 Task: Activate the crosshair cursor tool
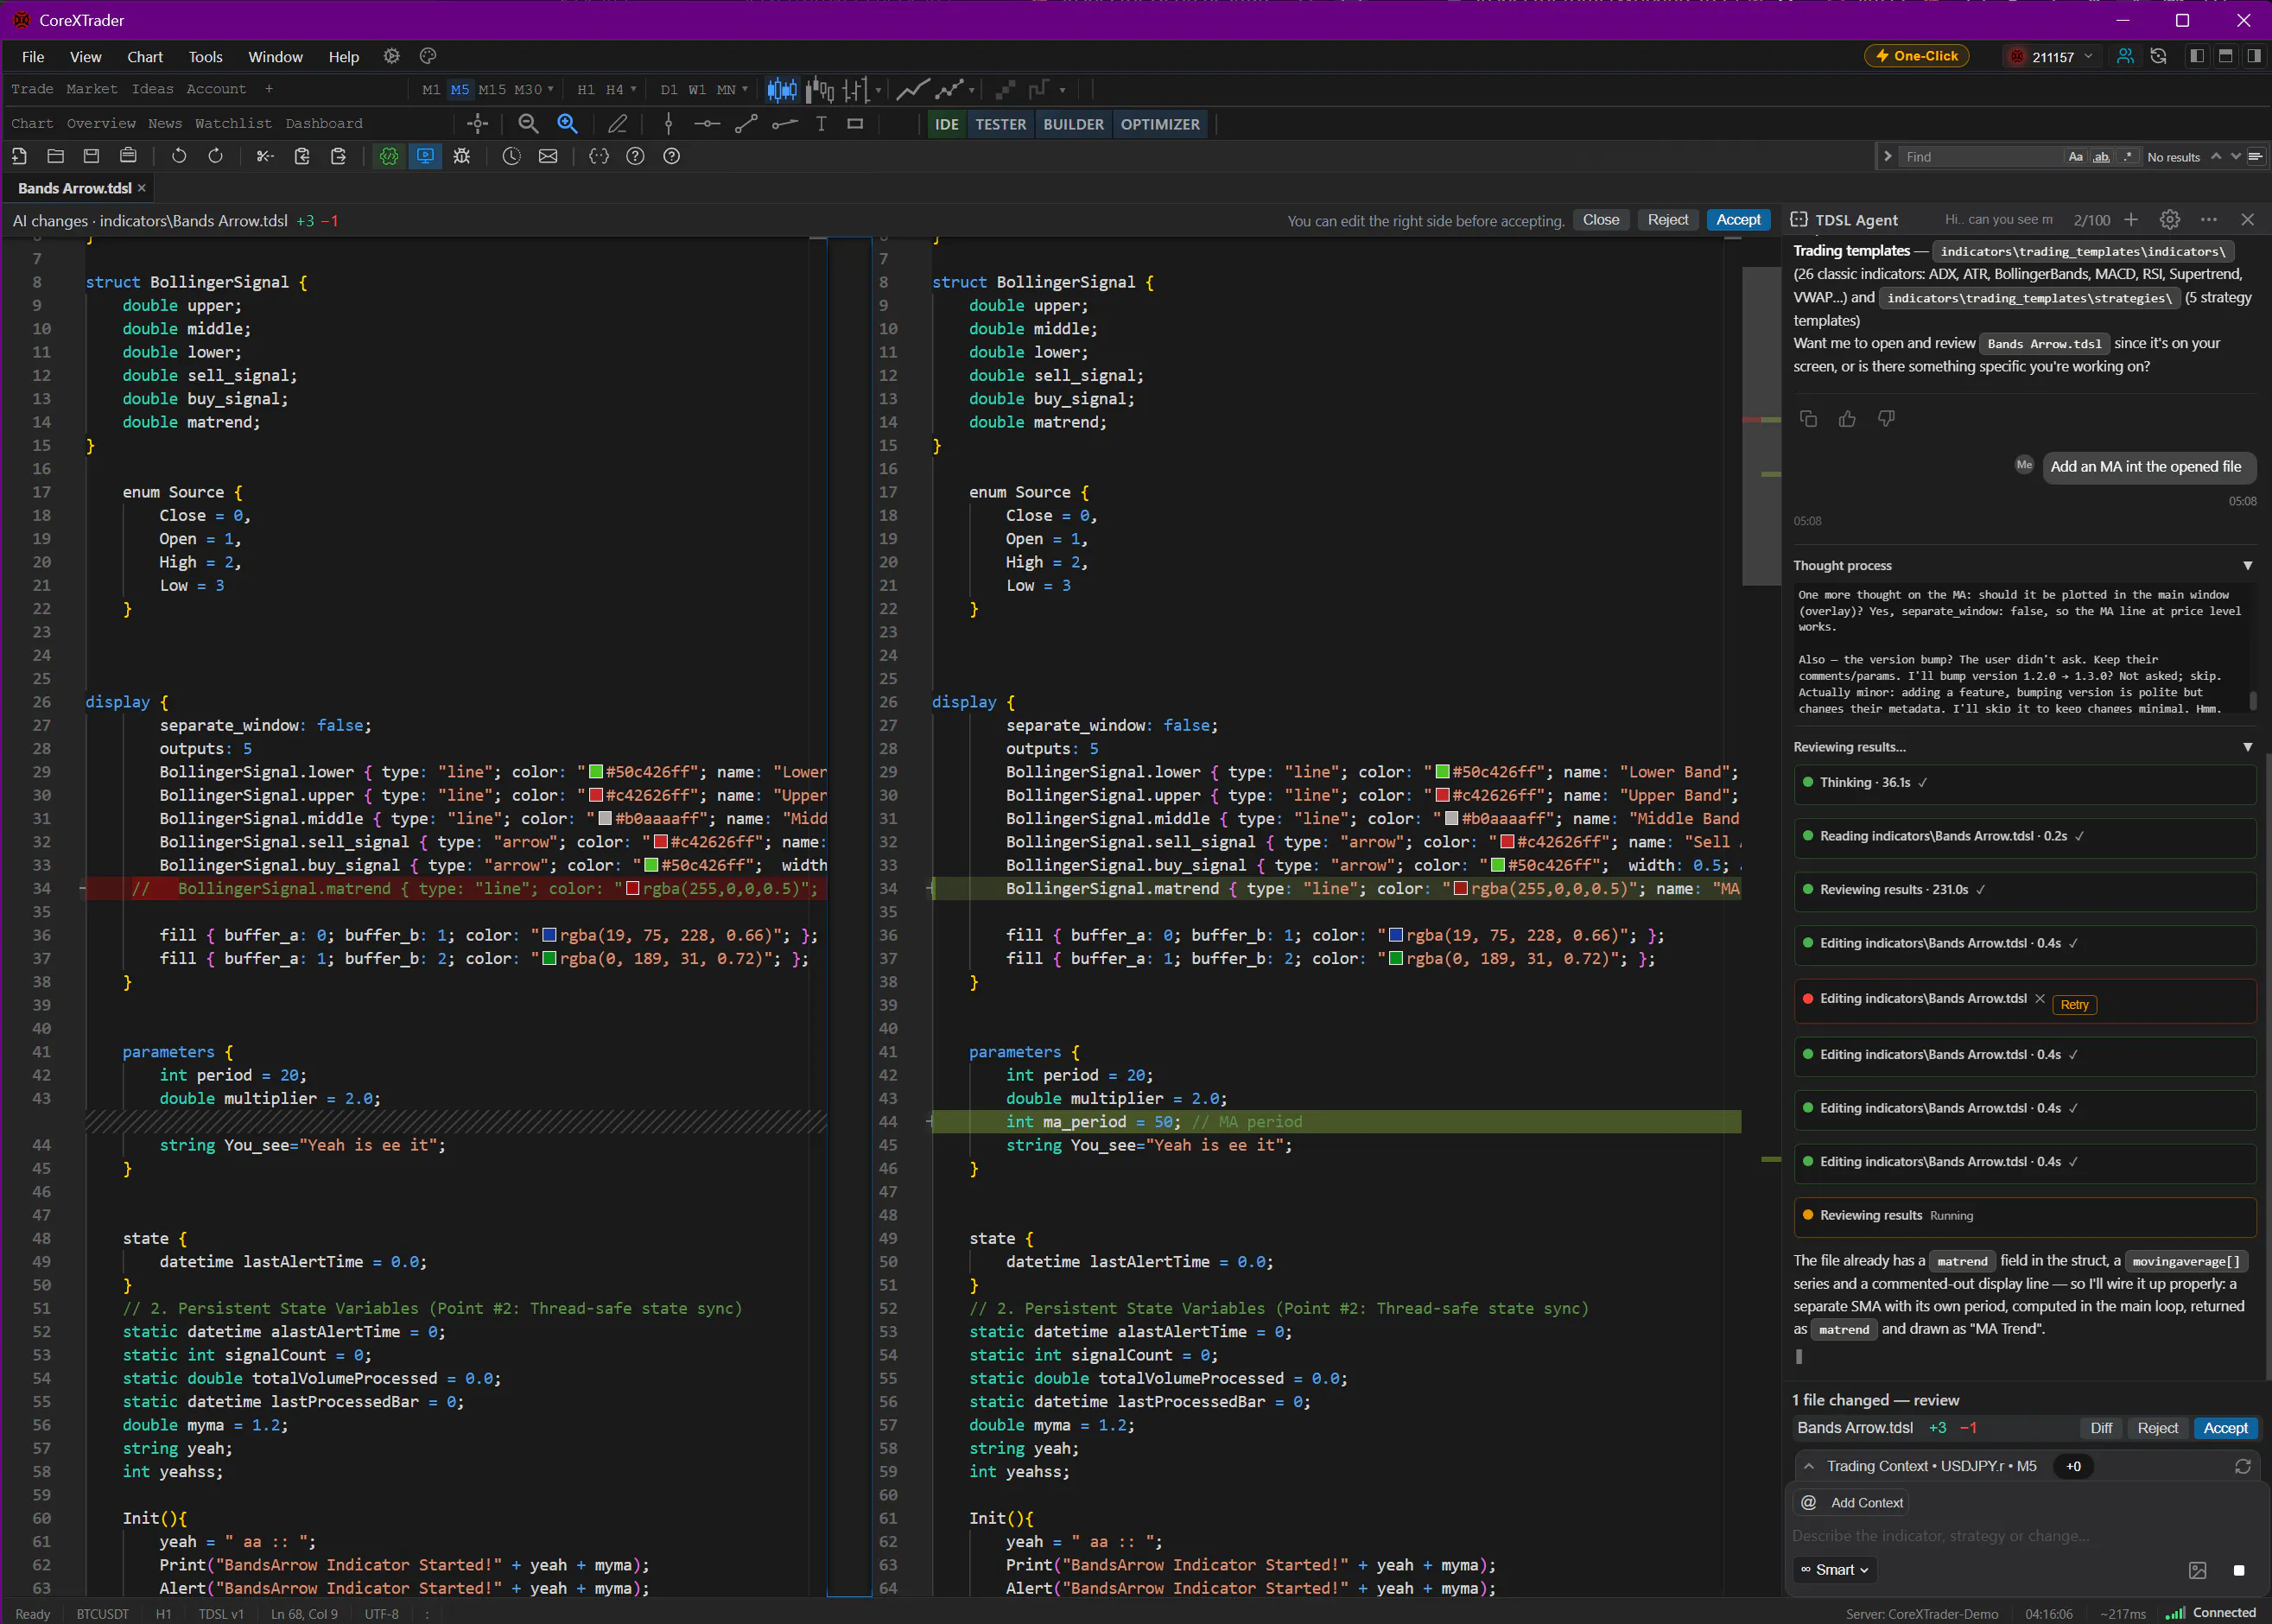click(478, 124)
